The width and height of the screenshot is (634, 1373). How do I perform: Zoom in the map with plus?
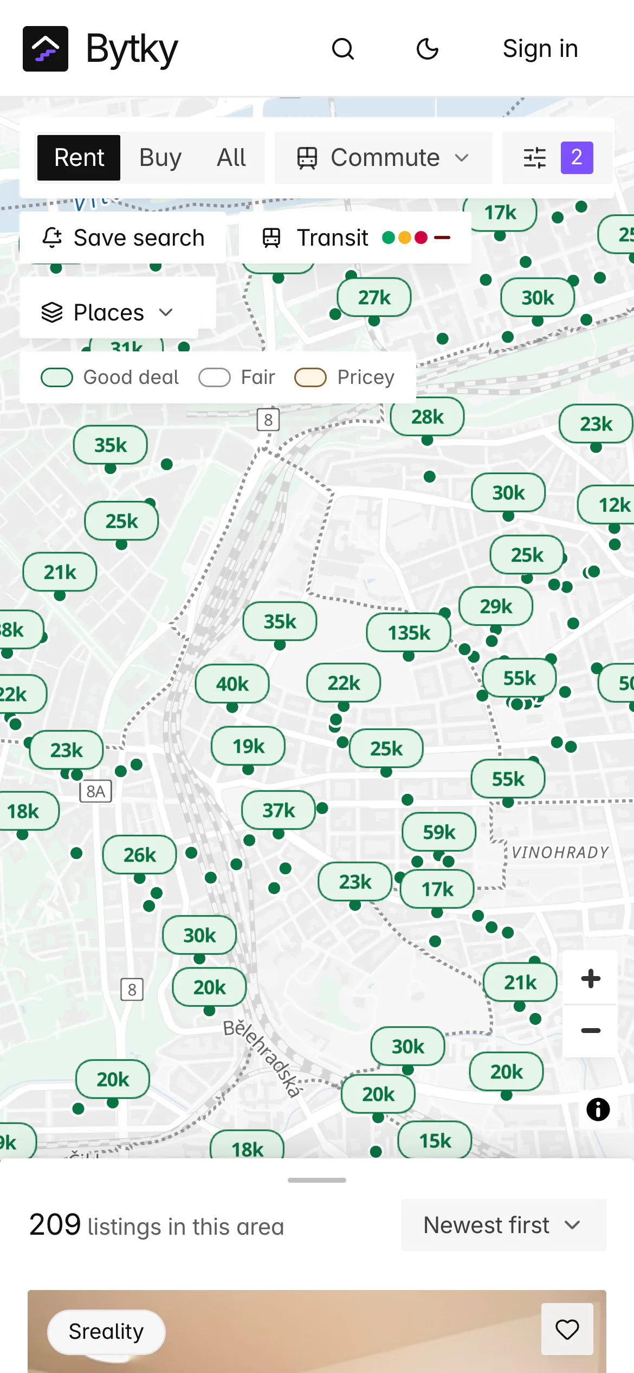(x=591, y=978)
